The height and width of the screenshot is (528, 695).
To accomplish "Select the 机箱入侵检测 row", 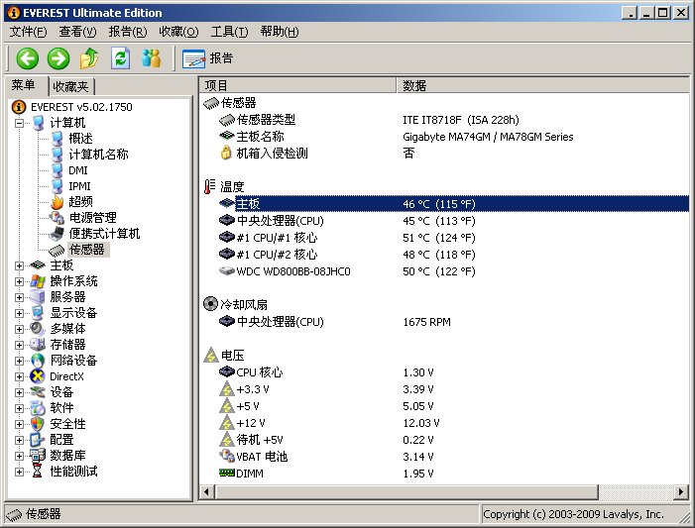I will point(444,154).
